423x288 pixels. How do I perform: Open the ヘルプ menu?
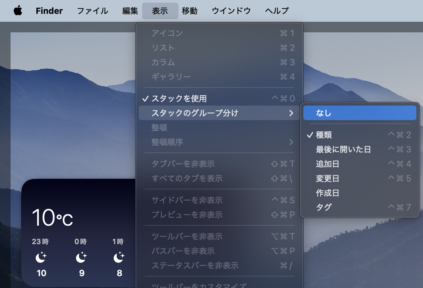click(277, 11)
